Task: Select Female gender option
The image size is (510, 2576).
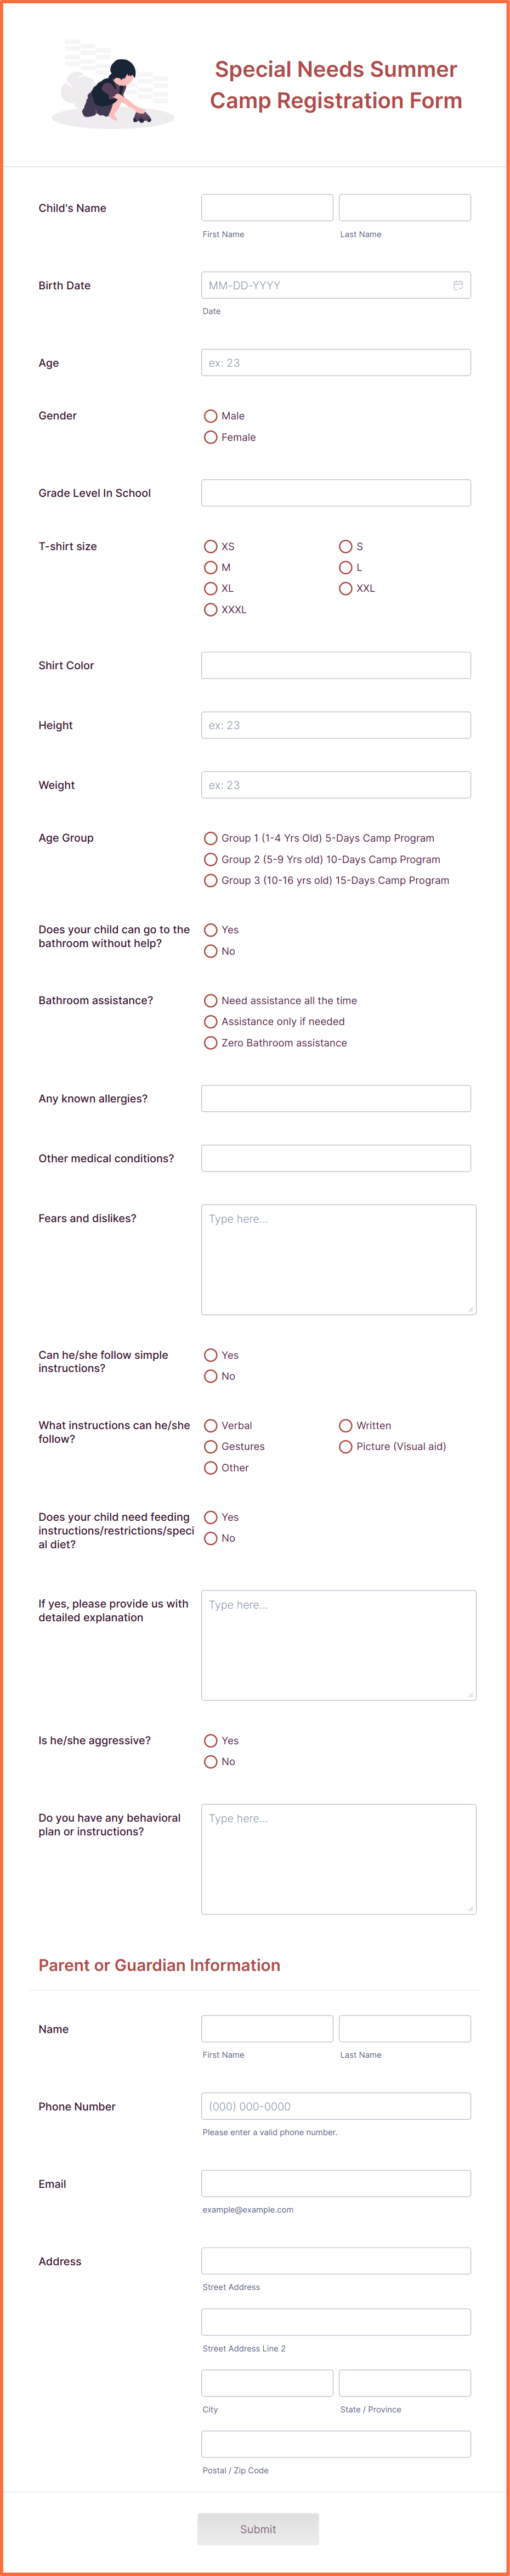Action: [211, 437]
